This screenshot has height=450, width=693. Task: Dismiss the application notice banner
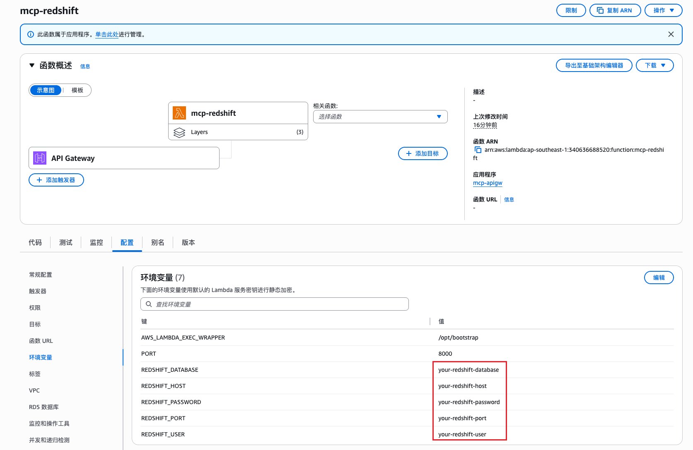click(671, 34)
